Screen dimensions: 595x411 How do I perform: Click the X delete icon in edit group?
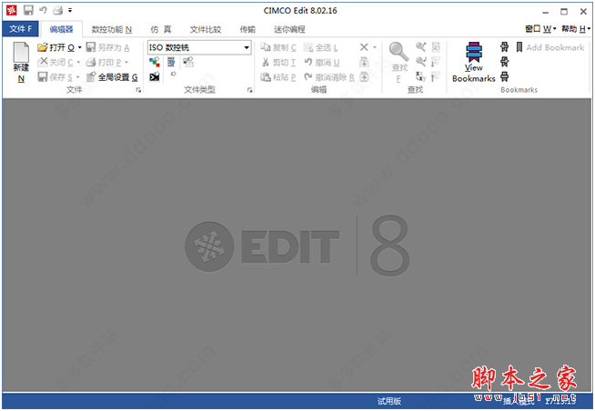[x=364, y=47]
